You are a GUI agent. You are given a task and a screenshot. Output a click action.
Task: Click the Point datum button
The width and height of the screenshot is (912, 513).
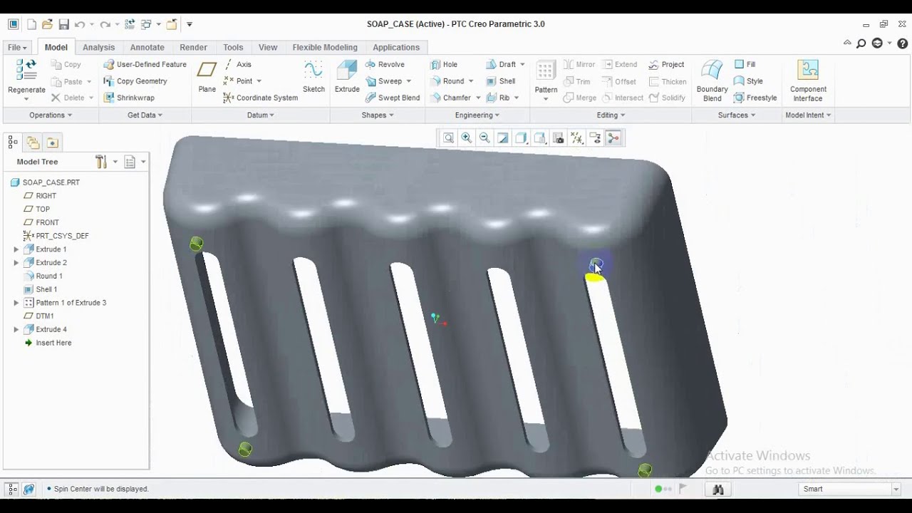tap(237, 81)
